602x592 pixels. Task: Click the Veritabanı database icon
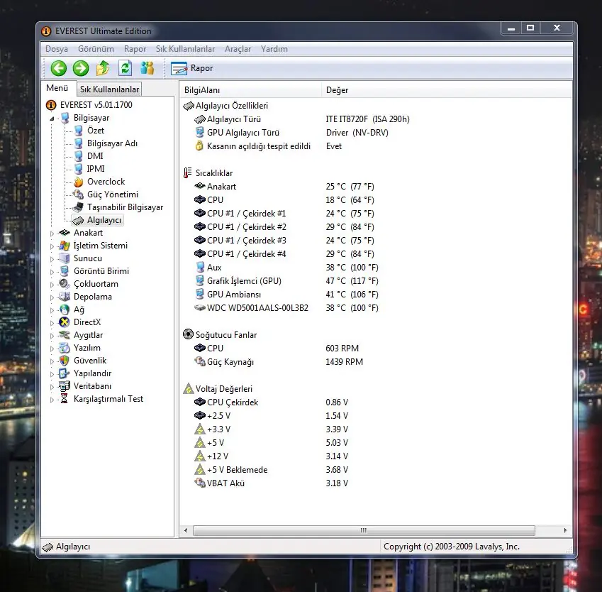pos(64,385)
